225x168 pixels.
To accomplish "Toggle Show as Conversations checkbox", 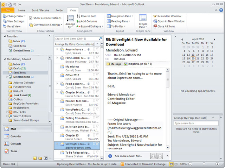I will point(31,18).
